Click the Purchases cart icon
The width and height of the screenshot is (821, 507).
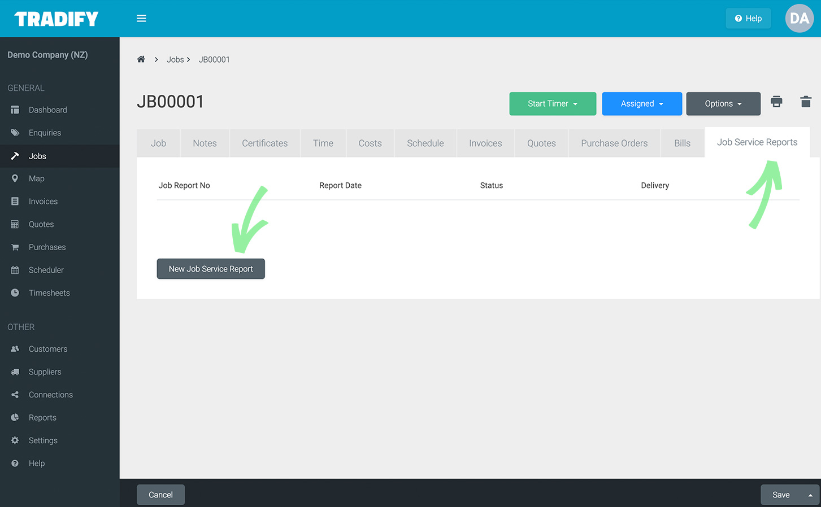pyautogui.click(x=15, y=247)
